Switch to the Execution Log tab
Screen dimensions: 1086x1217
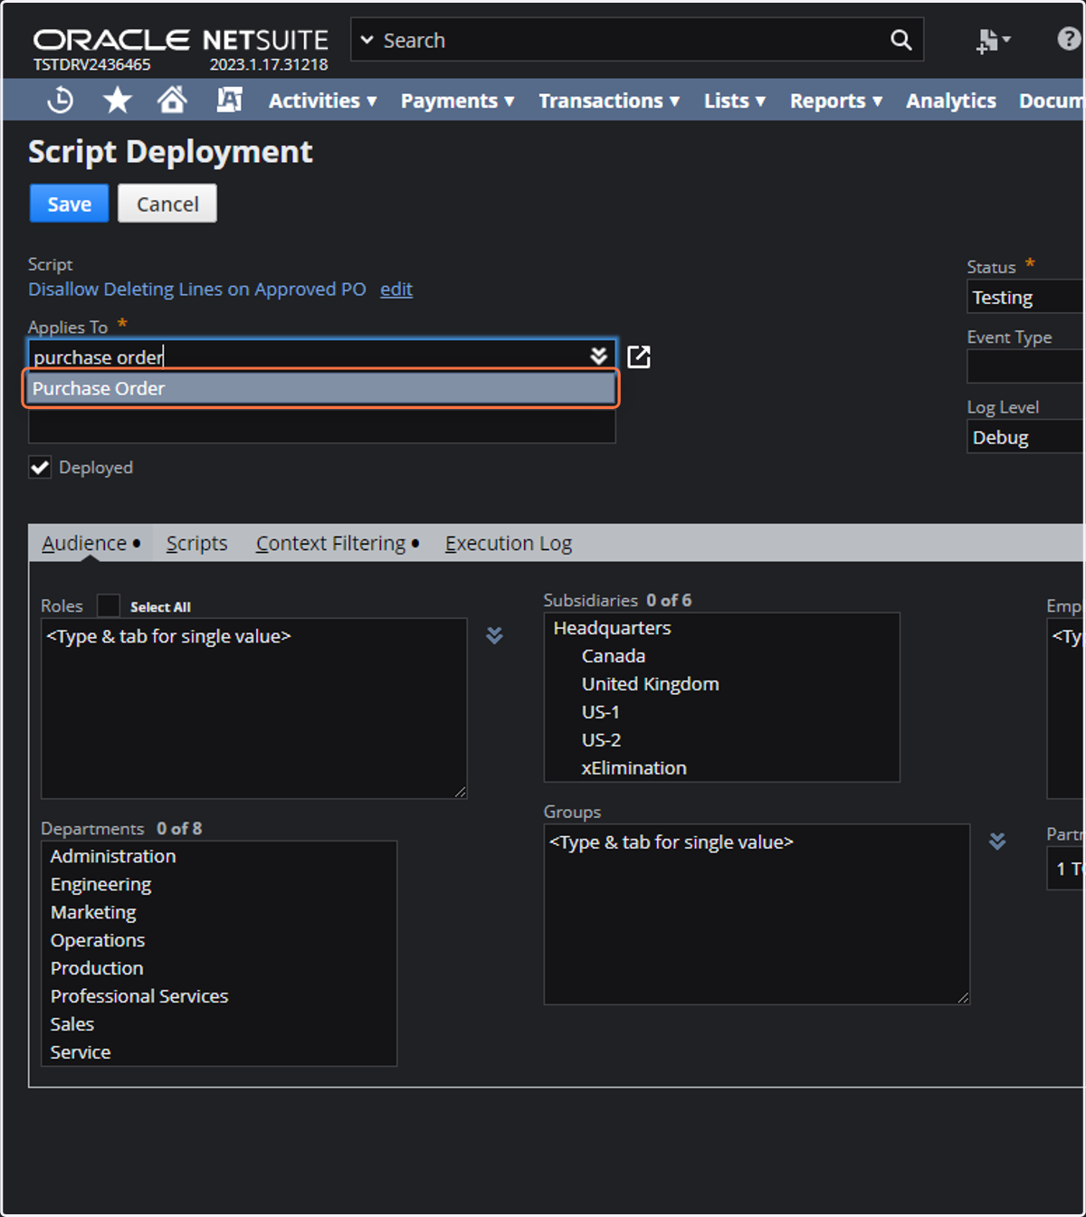pyautogui.click(x=508, y=543)
